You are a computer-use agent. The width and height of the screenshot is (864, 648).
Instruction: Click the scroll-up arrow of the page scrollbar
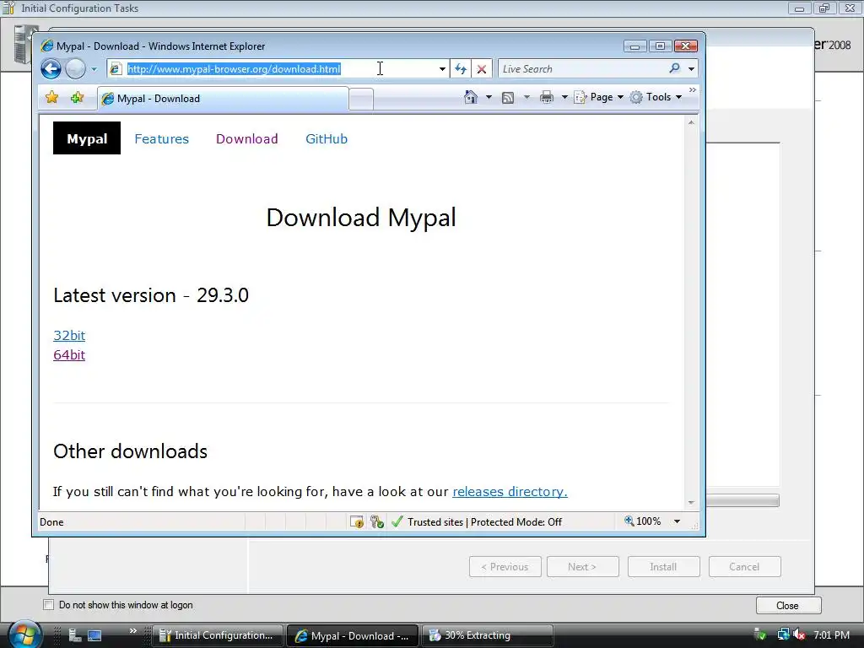click(x=691, y=122)
